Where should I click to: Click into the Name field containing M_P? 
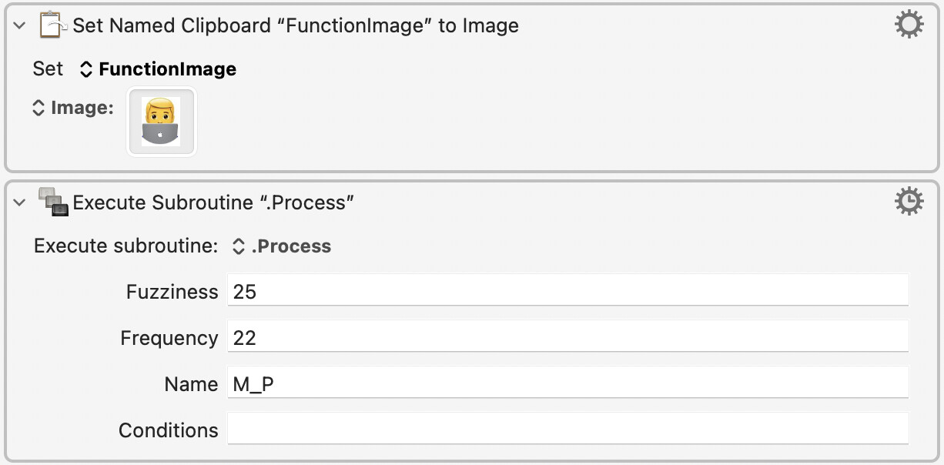(x=568, y=383)
